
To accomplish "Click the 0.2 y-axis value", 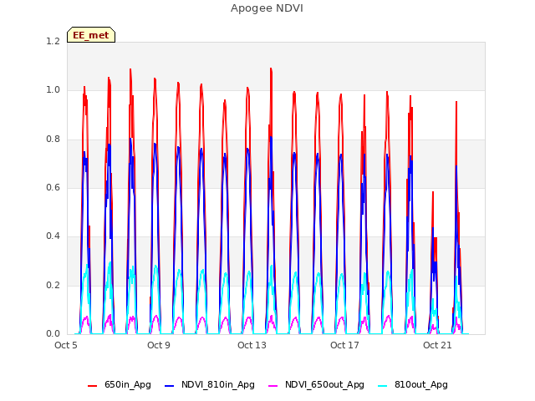I will point(53,285).
